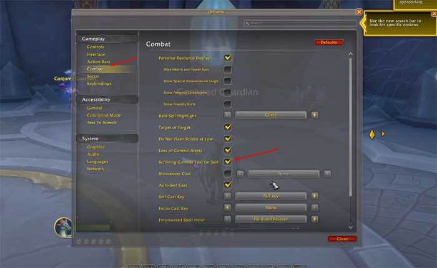Open the Action Bars settings category

99,62
